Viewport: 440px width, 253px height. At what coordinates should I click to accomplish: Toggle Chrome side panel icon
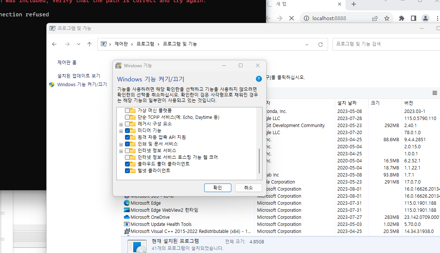(413, 18)
